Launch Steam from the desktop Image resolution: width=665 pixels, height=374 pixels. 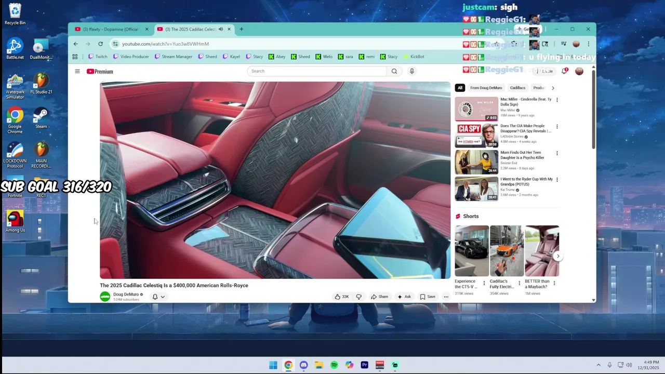tap(41, 118)
